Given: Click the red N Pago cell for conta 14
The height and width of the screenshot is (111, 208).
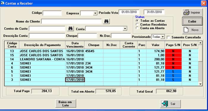Looking at the screenshot, I should (173, 59).
